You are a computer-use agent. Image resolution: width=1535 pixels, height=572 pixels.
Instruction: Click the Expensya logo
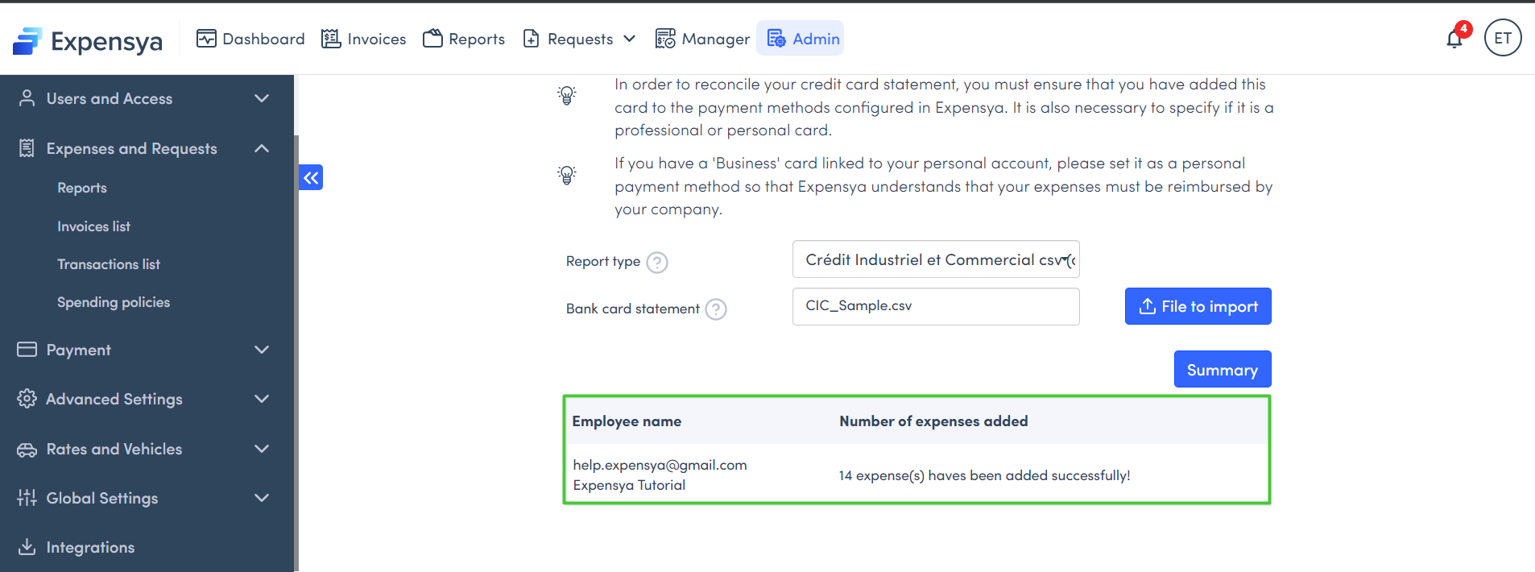87,40
